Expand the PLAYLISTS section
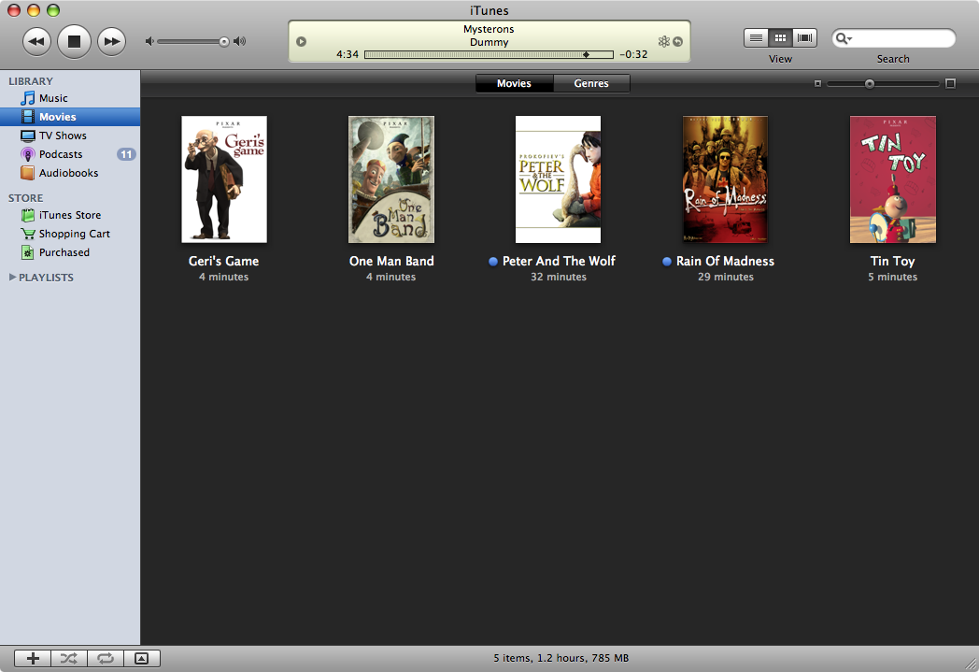 12,278
